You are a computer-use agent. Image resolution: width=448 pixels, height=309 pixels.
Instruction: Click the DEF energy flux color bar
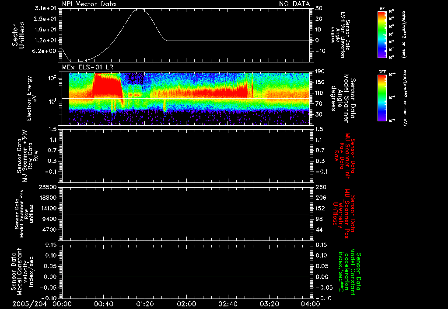[x=382, y=98]
